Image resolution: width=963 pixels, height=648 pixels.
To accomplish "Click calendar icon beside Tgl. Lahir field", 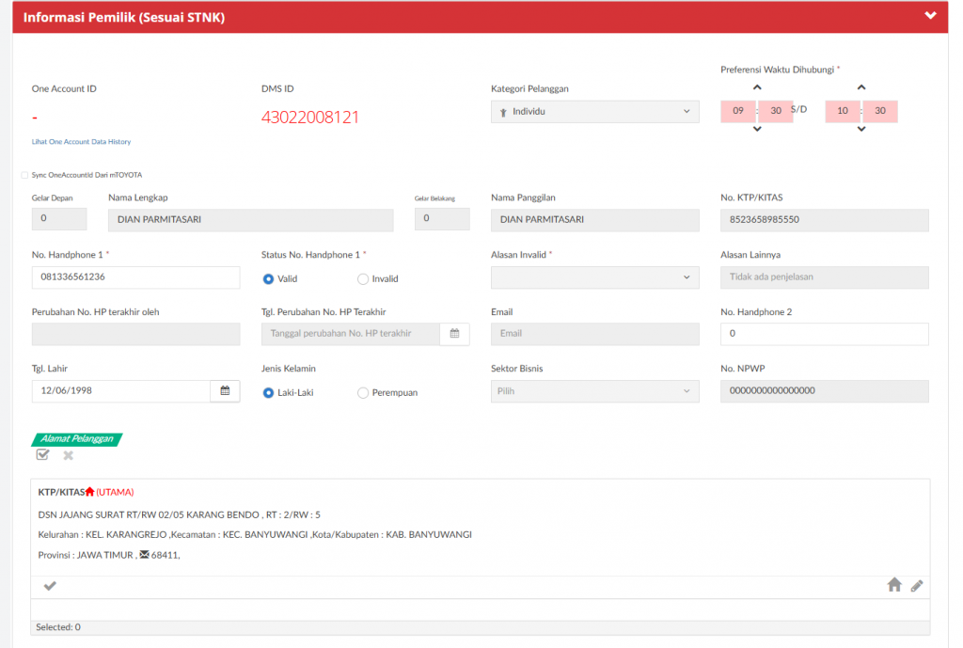I will pos(225,390).
